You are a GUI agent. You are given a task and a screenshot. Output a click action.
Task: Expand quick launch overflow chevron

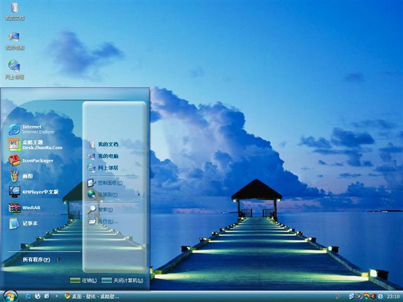[57, 296]
